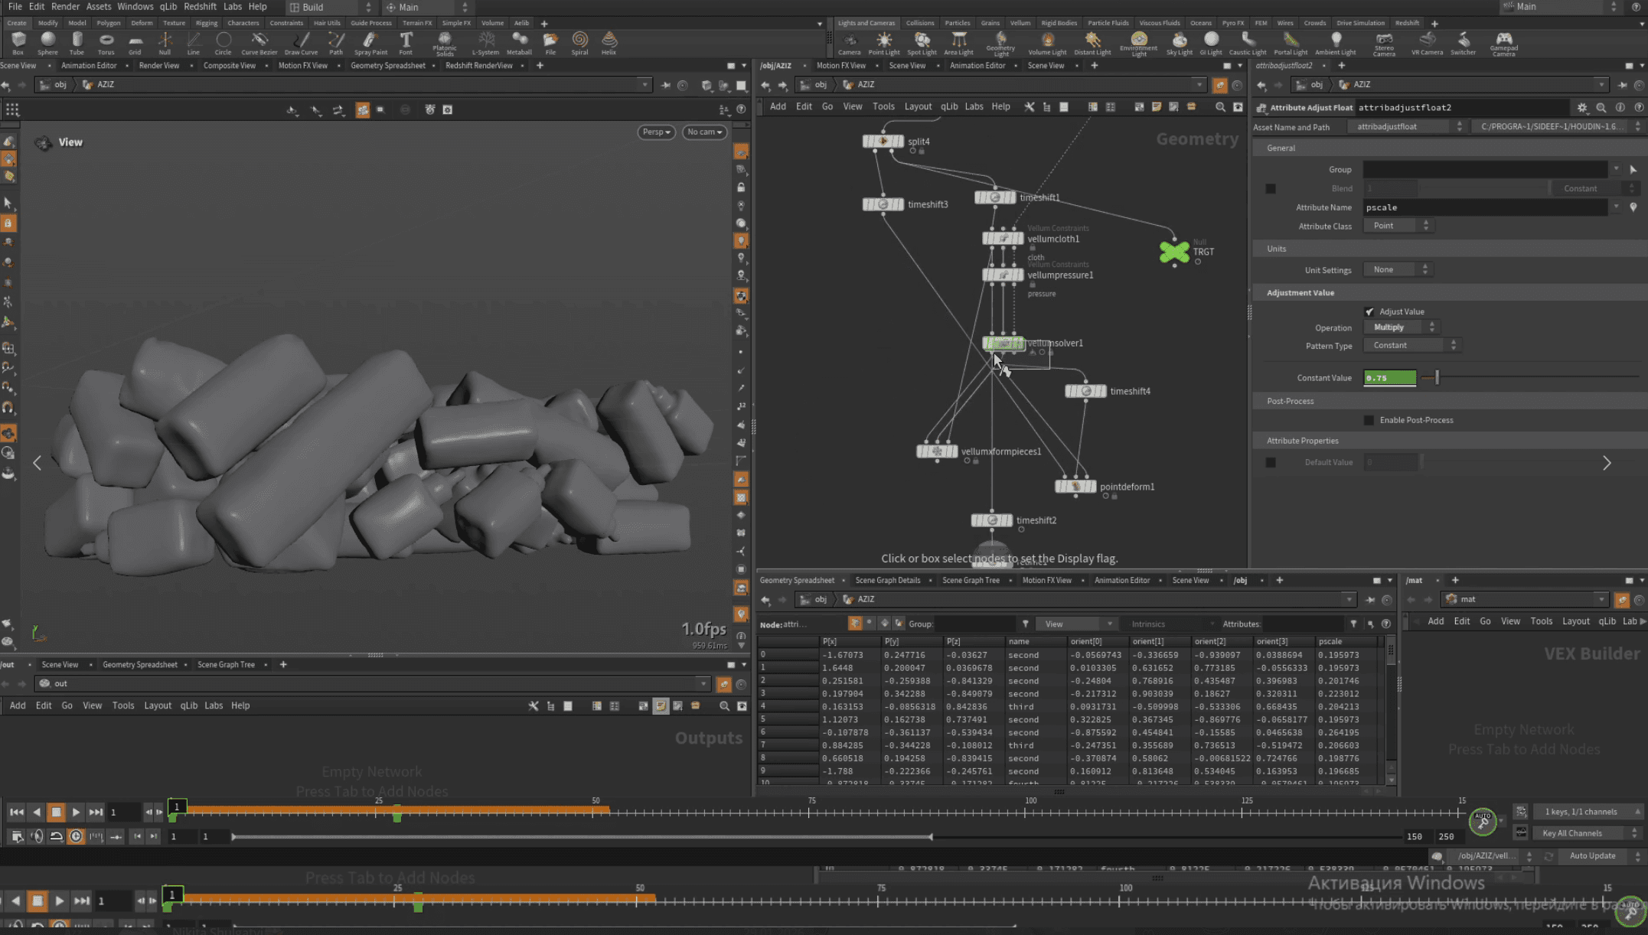The width and height of the screenshot is (1648, 935).
Task: Open the Redshift menu
Action: click(200, 7)
